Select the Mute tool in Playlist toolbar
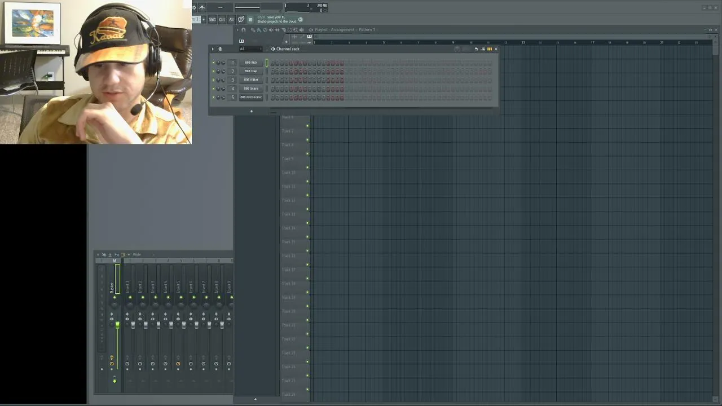This screenshot has width=722, height=406. click(271, 30)
